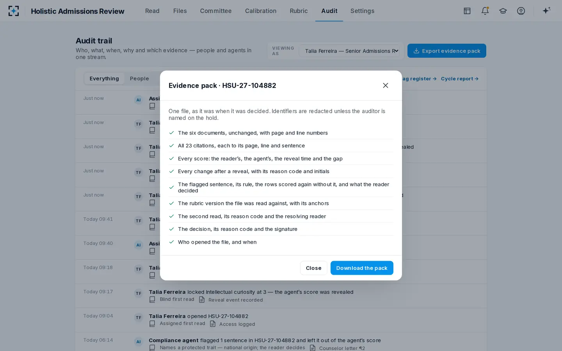The image size is (562, 351).
Task: Click the book icon beside Blind first read
Action: click(x=152, y=300)
